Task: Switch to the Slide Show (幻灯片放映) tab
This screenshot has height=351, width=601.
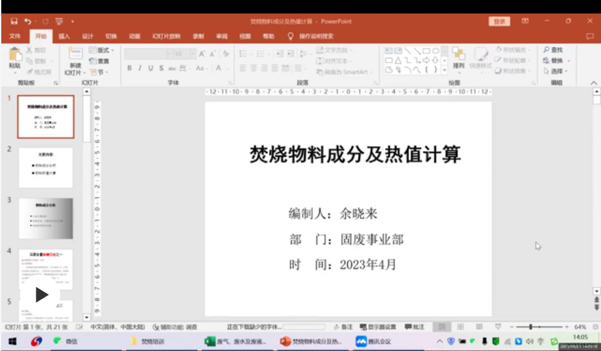Action: pos(166,36)
